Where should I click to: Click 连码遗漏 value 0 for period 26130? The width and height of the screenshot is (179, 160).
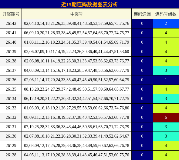pos(142,136)
